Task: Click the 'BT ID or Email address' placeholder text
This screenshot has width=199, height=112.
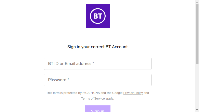Action: 70,63
